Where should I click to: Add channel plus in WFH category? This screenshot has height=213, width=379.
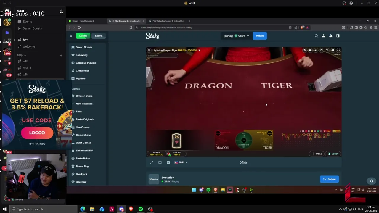pos(61,55)
